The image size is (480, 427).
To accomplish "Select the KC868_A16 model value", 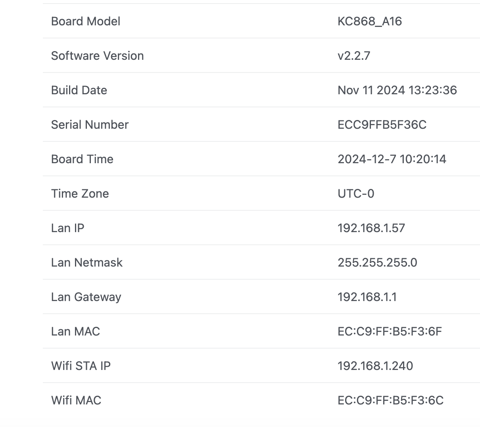I will click(x=369, y=21).
